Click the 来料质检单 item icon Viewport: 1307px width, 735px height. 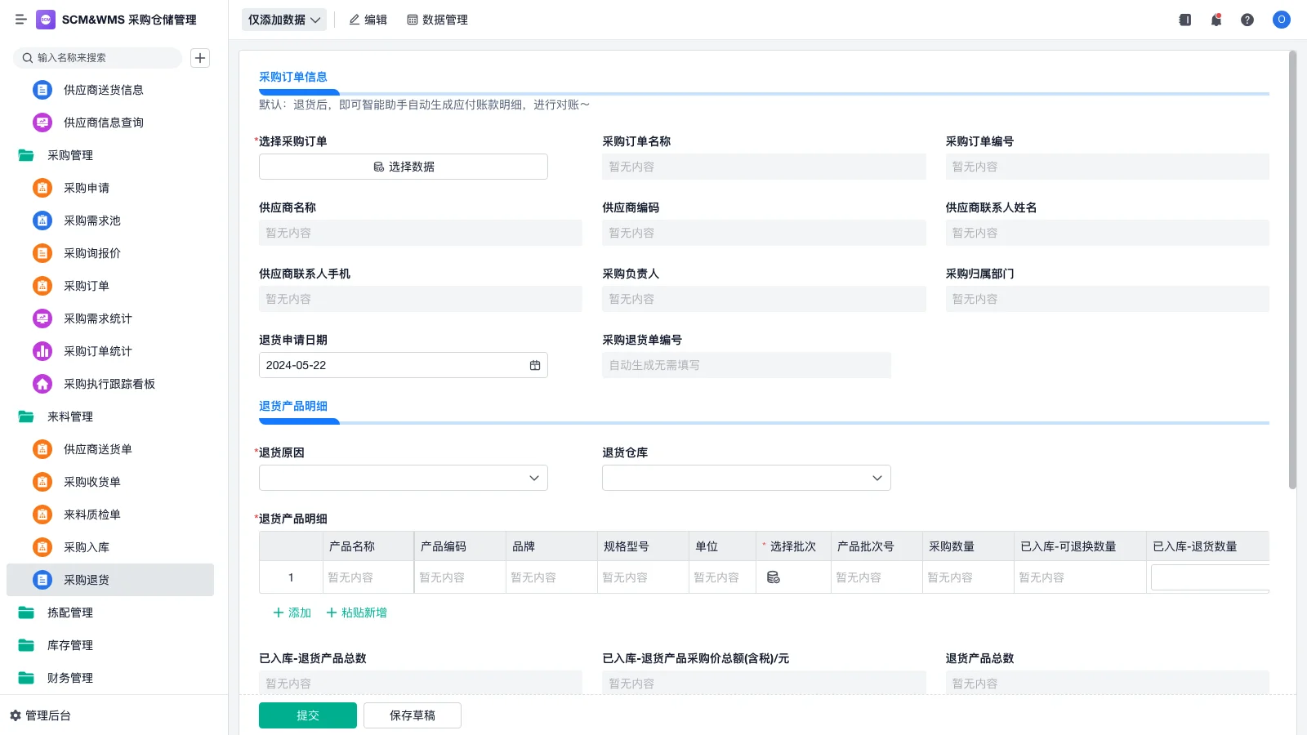42,514
